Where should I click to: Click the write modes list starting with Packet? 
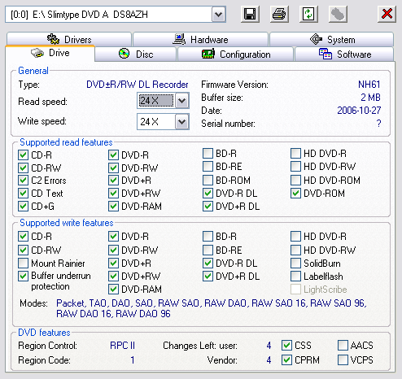[212, 308]
